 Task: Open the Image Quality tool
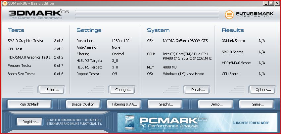[x=84, y=104]
